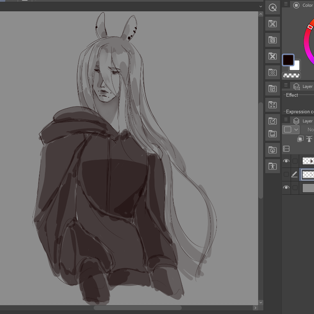Screen dimensions: 314x314
Task: Click the canvas vertical scroll up arrow
Action: point(261,14)
